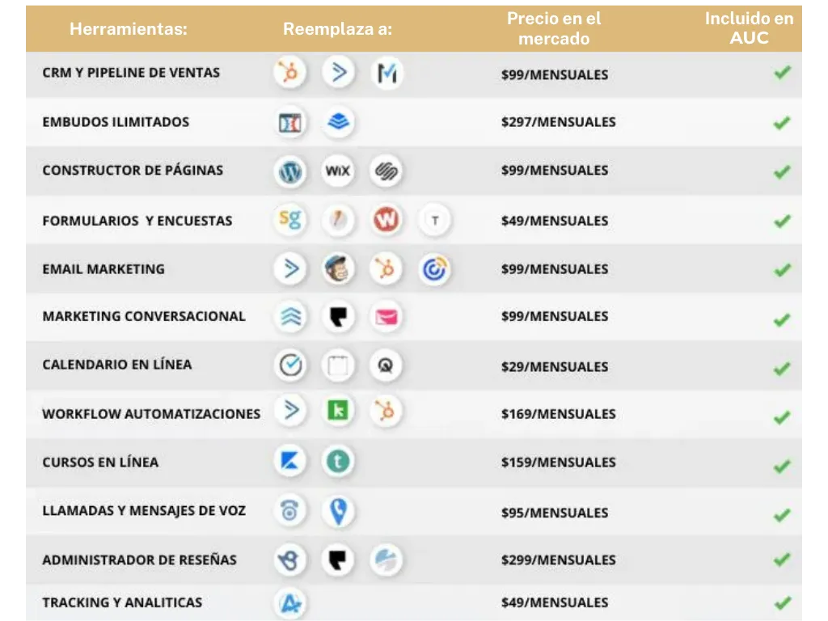Select the green K icon in Workflow Automatizaciones

click(x=338, y=412)
